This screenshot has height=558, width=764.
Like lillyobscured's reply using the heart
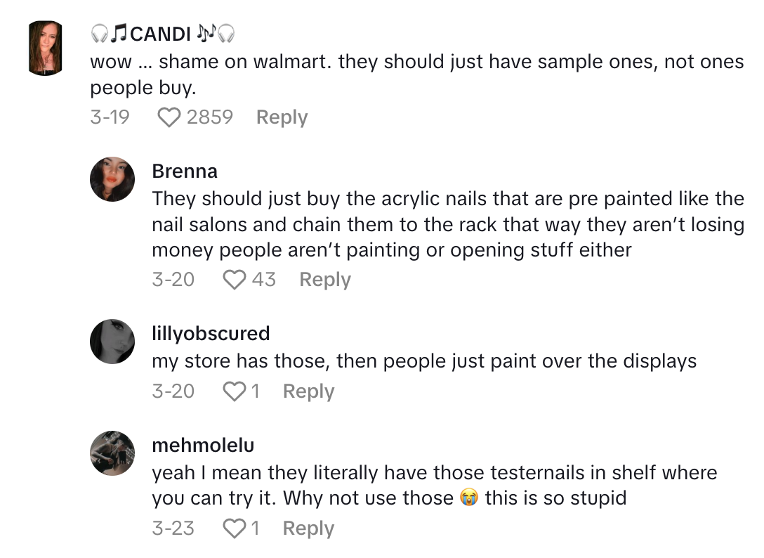(x=234, y=391)
